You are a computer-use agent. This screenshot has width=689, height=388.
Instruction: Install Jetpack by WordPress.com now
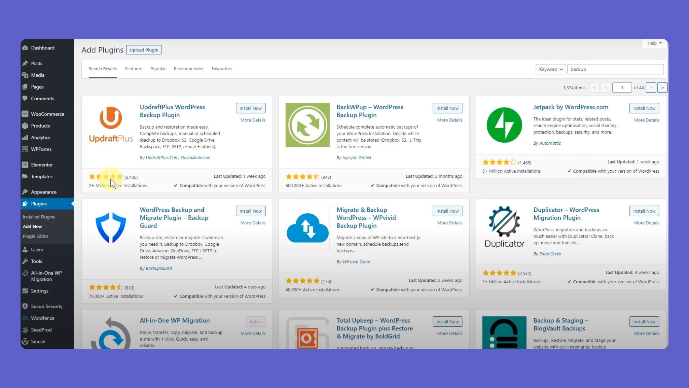coord(644,108)
